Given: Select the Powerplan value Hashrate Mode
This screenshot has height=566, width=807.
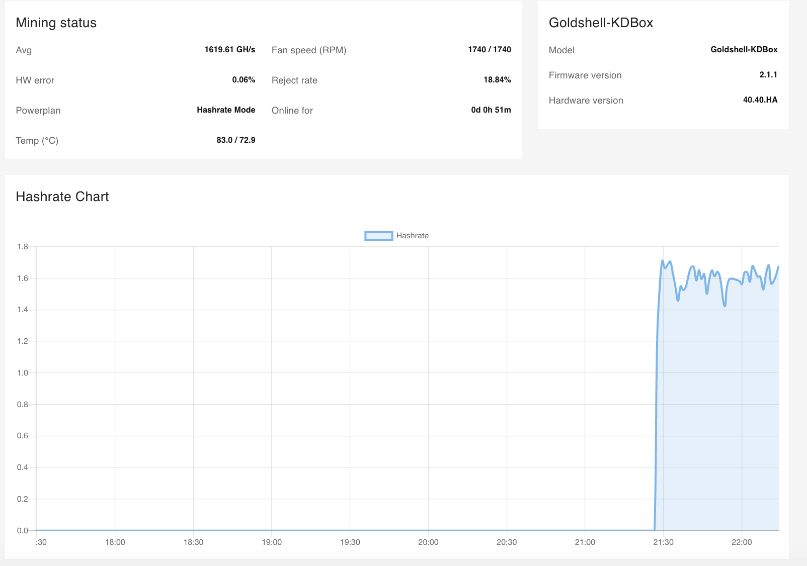Looking at the screenshot, I should (226, 110).
